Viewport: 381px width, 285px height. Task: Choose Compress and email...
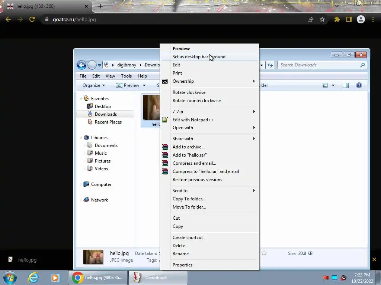coord(209,163)
